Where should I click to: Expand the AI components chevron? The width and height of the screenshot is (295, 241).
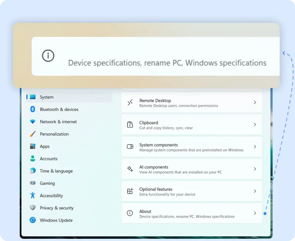point(255,169)
